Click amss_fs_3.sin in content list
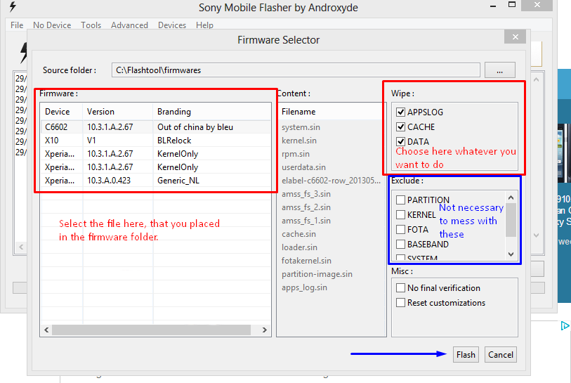The image size is (571, 383). tap(306, 194)
